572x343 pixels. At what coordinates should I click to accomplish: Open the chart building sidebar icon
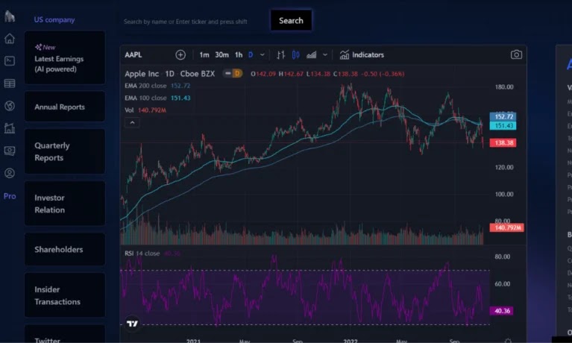click(x=10, y=128)
